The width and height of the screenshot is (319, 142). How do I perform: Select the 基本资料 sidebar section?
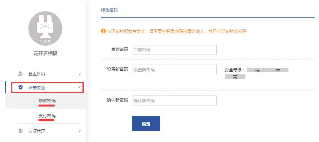[x=45, y=74]
